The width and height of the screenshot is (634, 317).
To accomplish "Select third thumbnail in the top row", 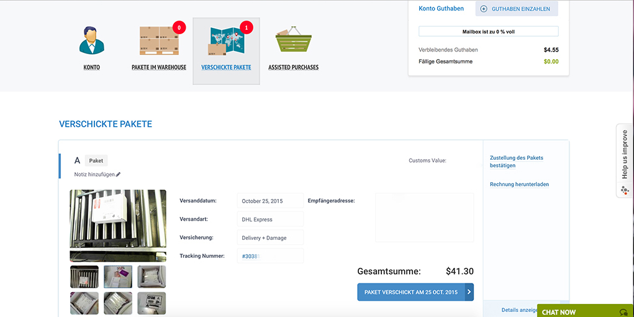I will click(x=152, y=277).
